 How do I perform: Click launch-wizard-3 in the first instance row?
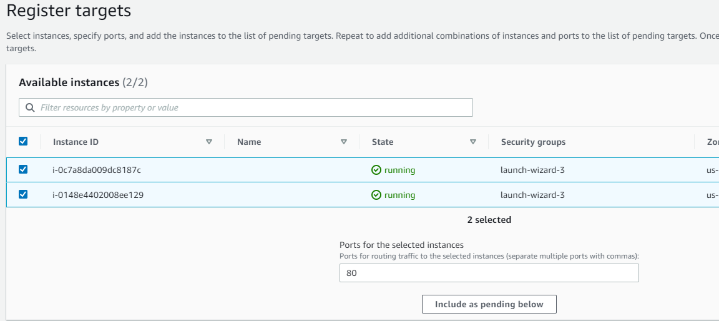tap(532, 170)
